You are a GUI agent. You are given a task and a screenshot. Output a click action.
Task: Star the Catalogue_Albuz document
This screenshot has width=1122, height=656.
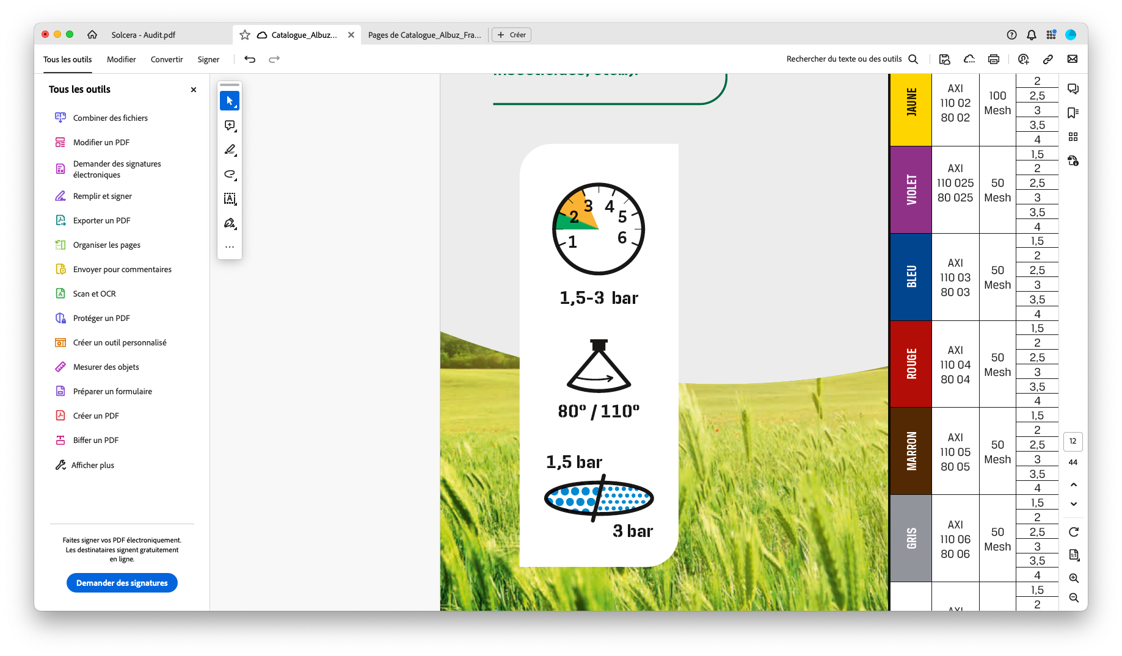click(x=245, y=35)
